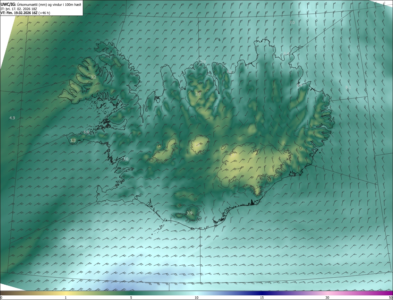Click the 7.0 value on Iceland's west coast
Viewport: 393px width, 300px height.
126,159
